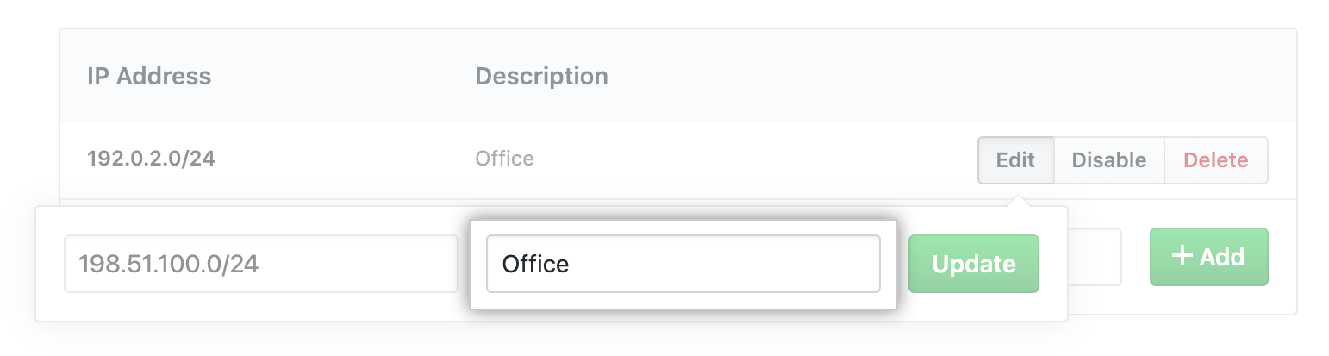This screenshot has width=1329, height=356.
Task: Click the popover arrow below Edit
Action: coord(1016,200)
